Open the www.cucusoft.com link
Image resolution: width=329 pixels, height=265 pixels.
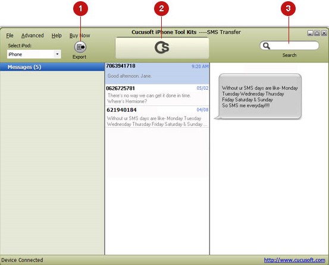(x=294, y=260)
